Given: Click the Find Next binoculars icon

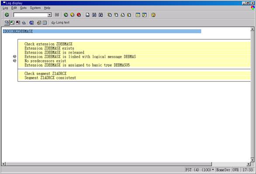Looking at the screenshot, I should [101, 15].
